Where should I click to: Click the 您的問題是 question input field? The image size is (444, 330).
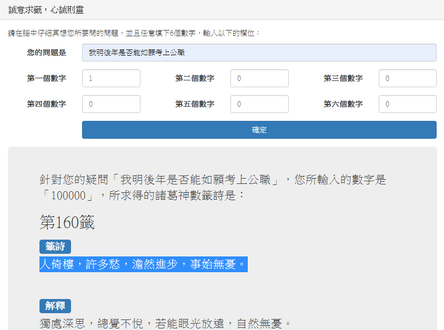(259, 53)
